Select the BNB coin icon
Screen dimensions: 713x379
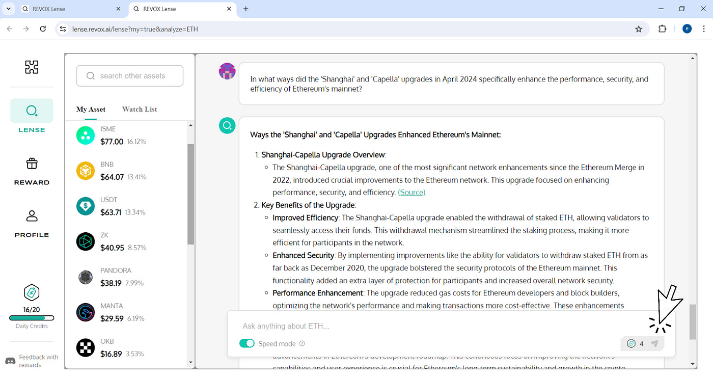coord(86,171)
